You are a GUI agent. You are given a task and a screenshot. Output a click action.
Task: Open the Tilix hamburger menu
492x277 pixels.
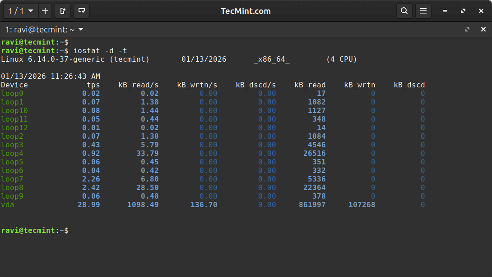click(423, 11)
